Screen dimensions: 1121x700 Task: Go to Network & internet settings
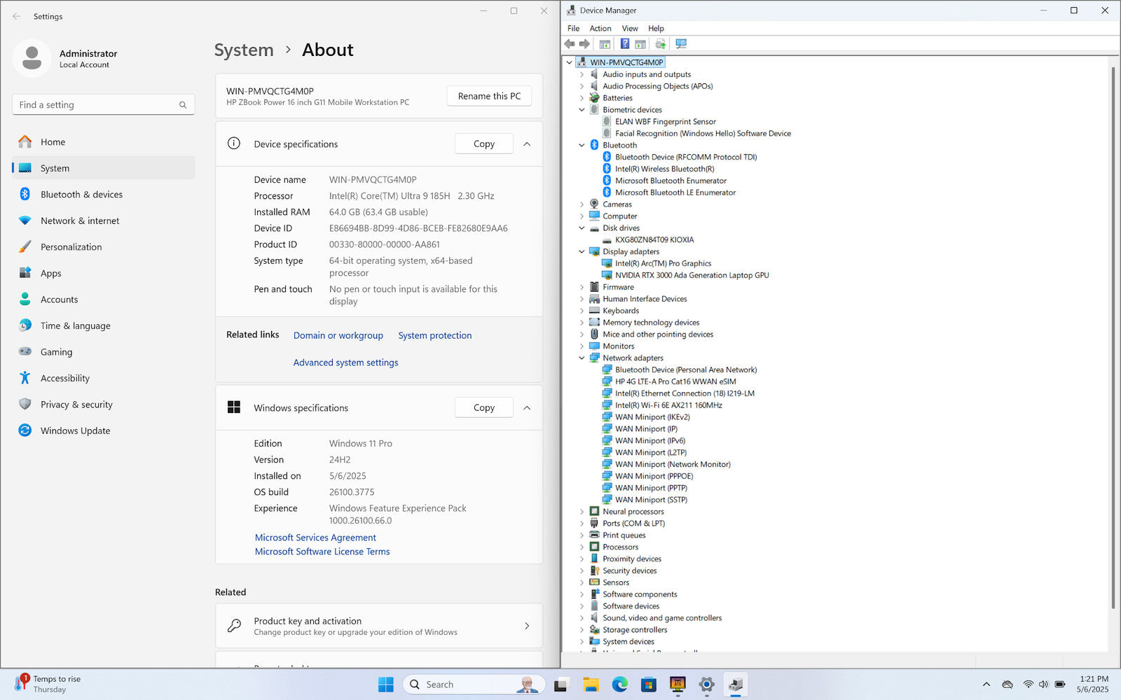tap(104, 220)
